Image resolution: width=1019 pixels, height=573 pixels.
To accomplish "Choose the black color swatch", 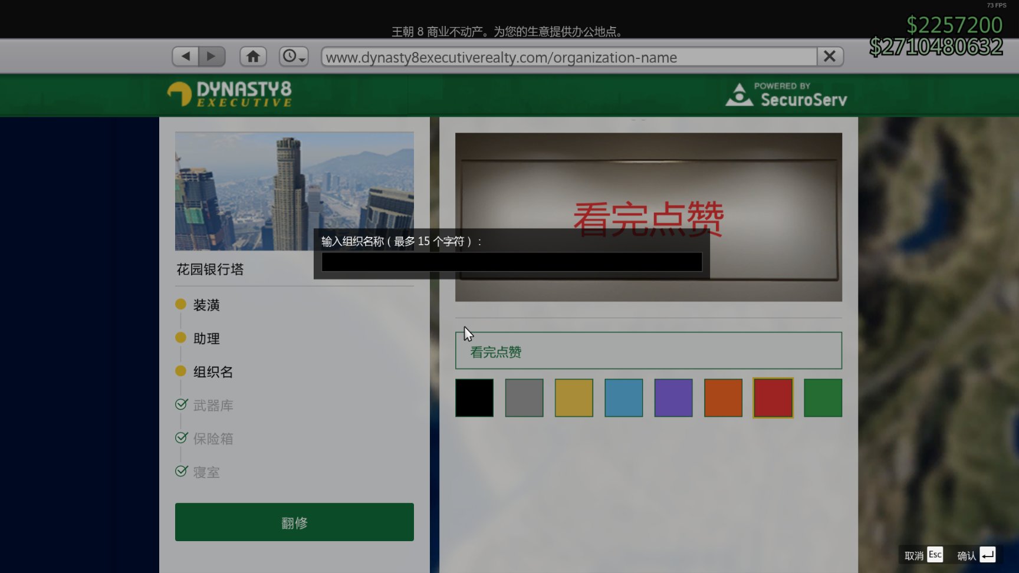I will (x=475, y=398).
